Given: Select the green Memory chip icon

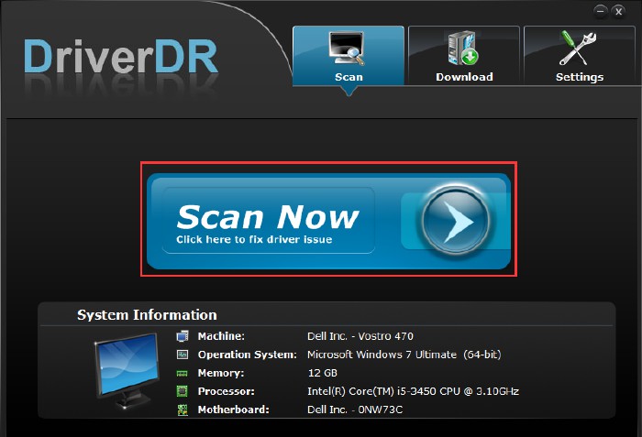Looking at the screenshot, I should pos(183,373).
